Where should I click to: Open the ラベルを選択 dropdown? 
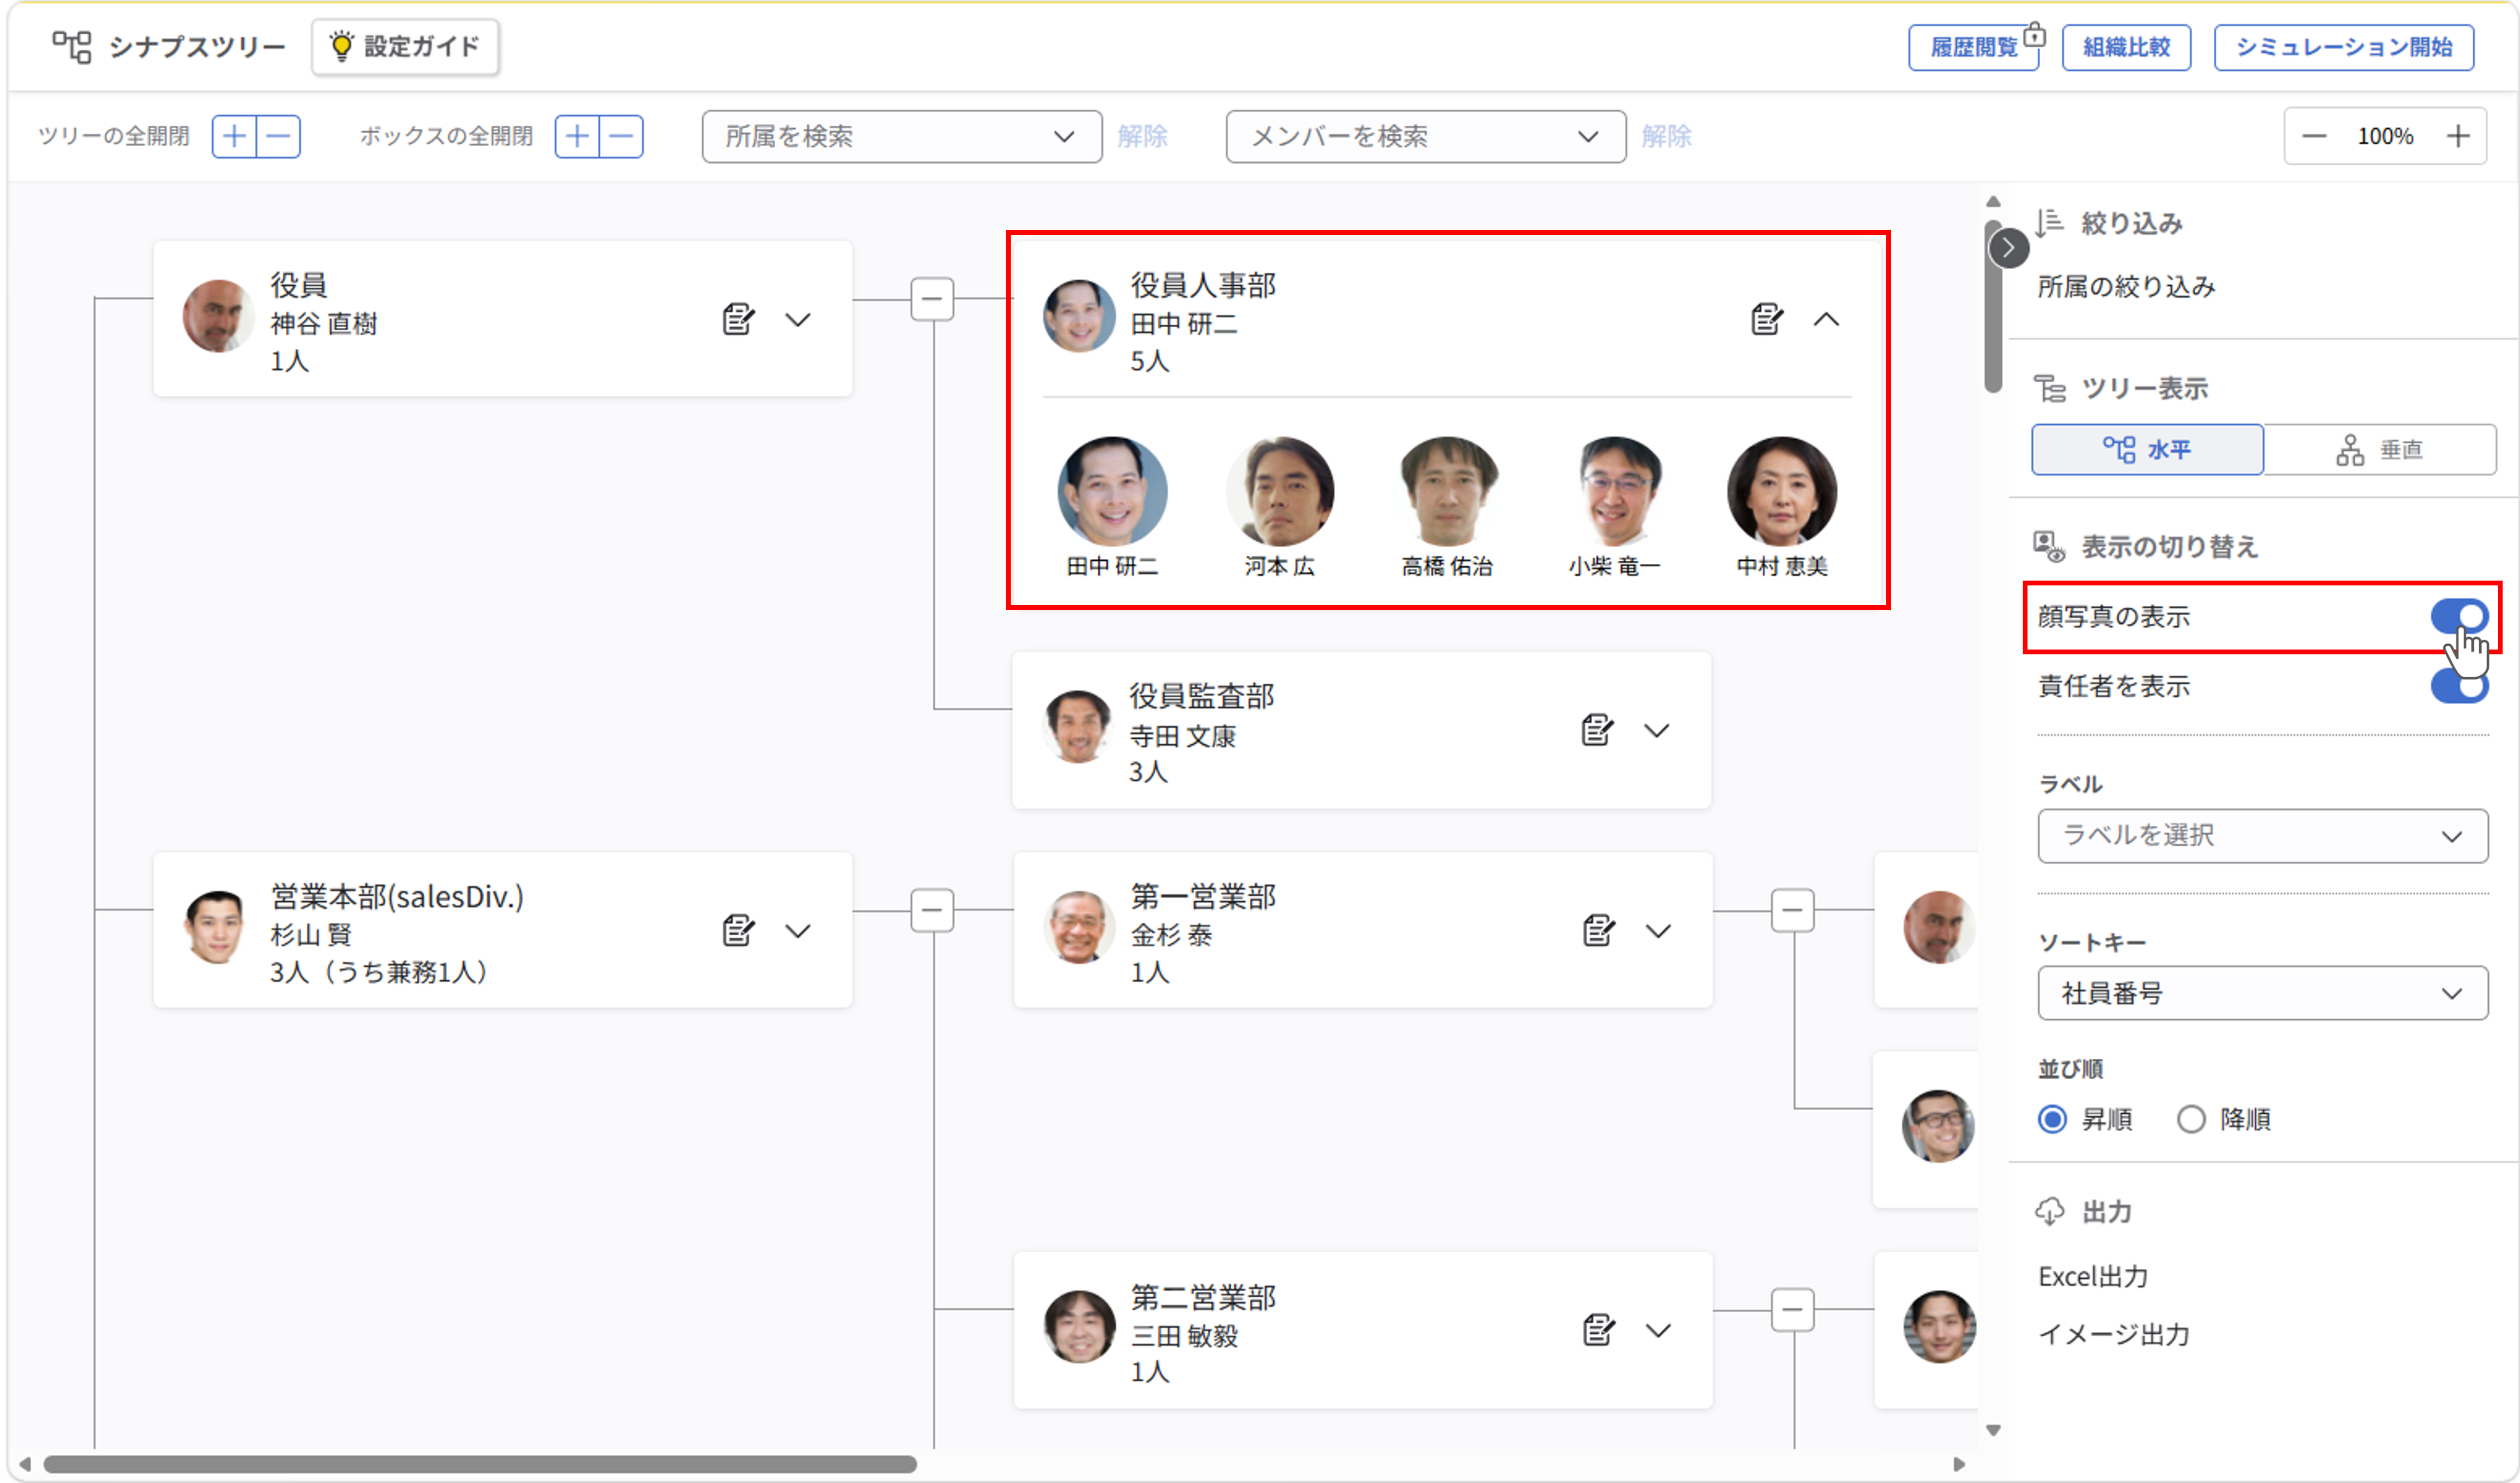[x=2262, y=836]
